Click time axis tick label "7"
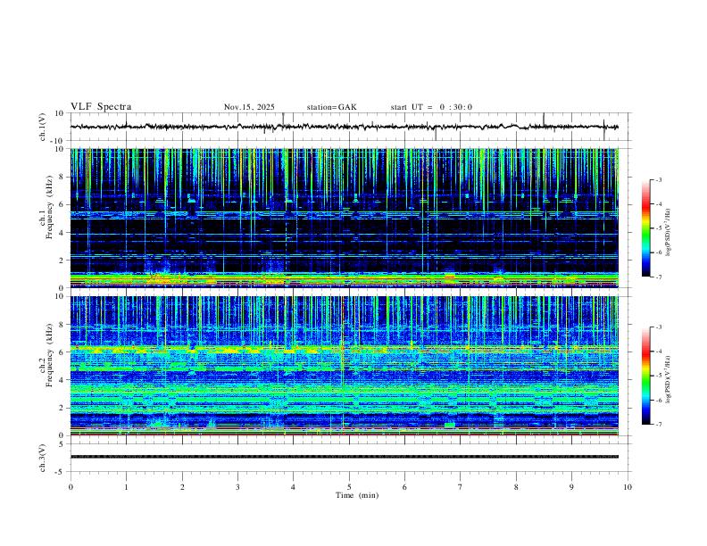This screenshot has height=546, width=707. 461,487
